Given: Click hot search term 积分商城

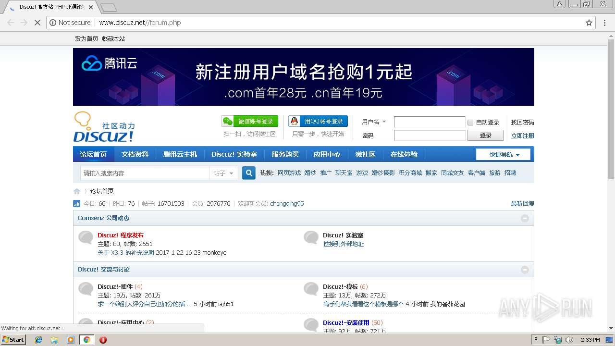Looking at the screenshot, I should click(x=410, y=173).
